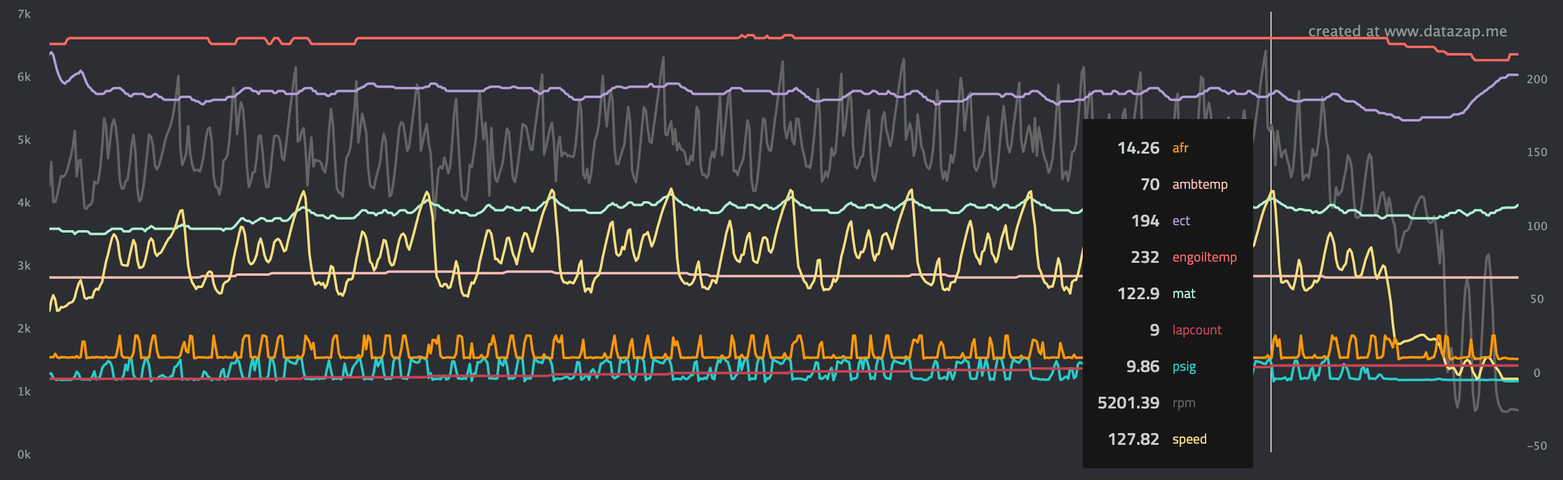
Task: Click the "engoiltemp" label in the tooltip
Action: coord(1204,257)
